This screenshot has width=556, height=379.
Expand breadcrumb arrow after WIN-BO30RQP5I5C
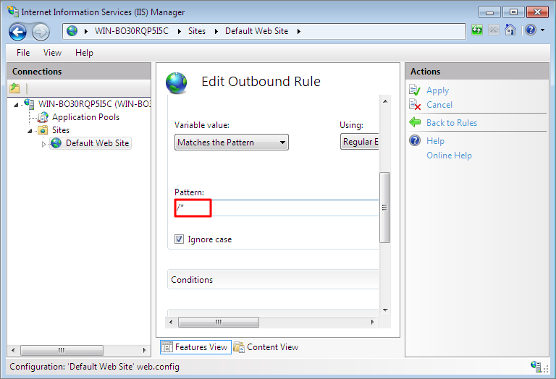coord(180,32)
